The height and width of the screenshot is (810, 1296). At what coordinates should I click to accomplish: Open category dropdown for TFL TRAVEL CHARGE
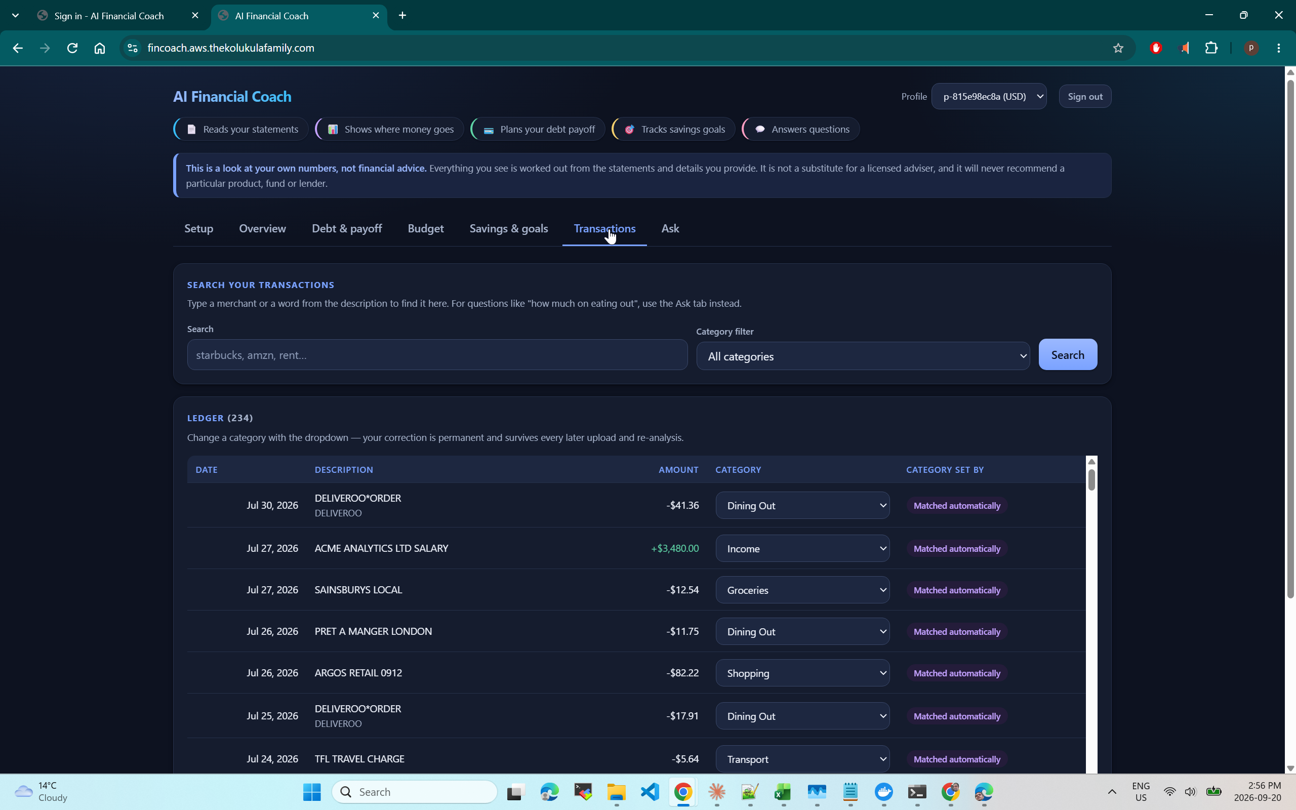(802, 759)
